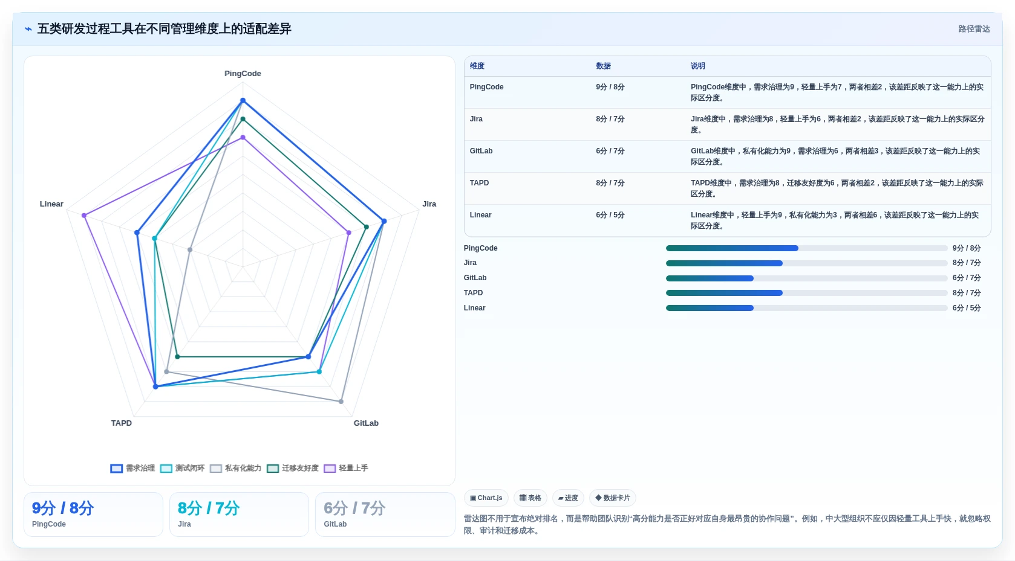This screenshot has height=561, width=1015.
Task: Toggle the 轻量上手 legend series
Action: (345, 468)
